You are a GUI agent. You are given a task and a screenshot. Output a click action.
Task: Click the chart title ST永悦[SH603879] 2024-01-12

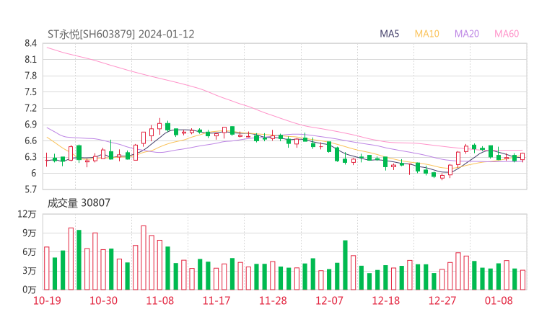click(121, 34)
